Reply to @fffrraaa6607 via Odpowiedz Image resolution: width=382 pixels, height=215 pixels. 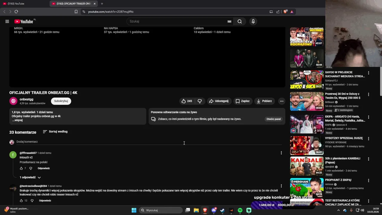tap(44, 168)
